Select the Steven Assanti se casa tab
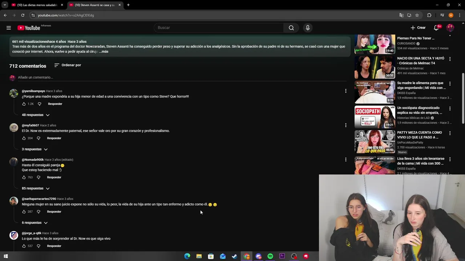 coord(94,5)
